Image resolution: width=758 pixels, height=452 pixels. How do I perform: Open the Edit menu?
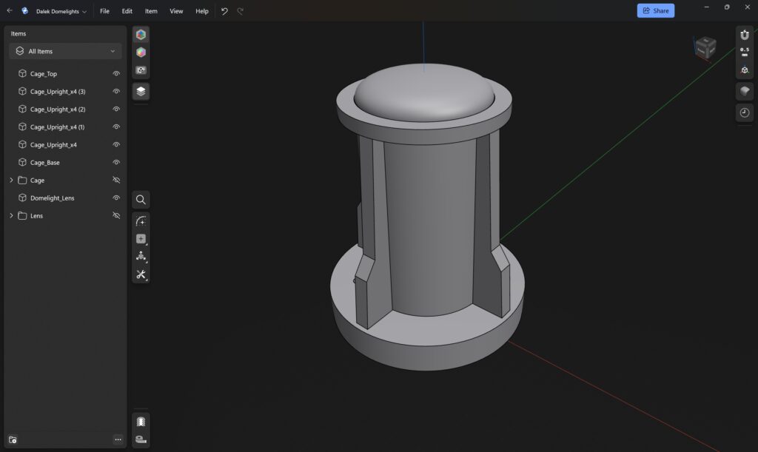(127, 11)
